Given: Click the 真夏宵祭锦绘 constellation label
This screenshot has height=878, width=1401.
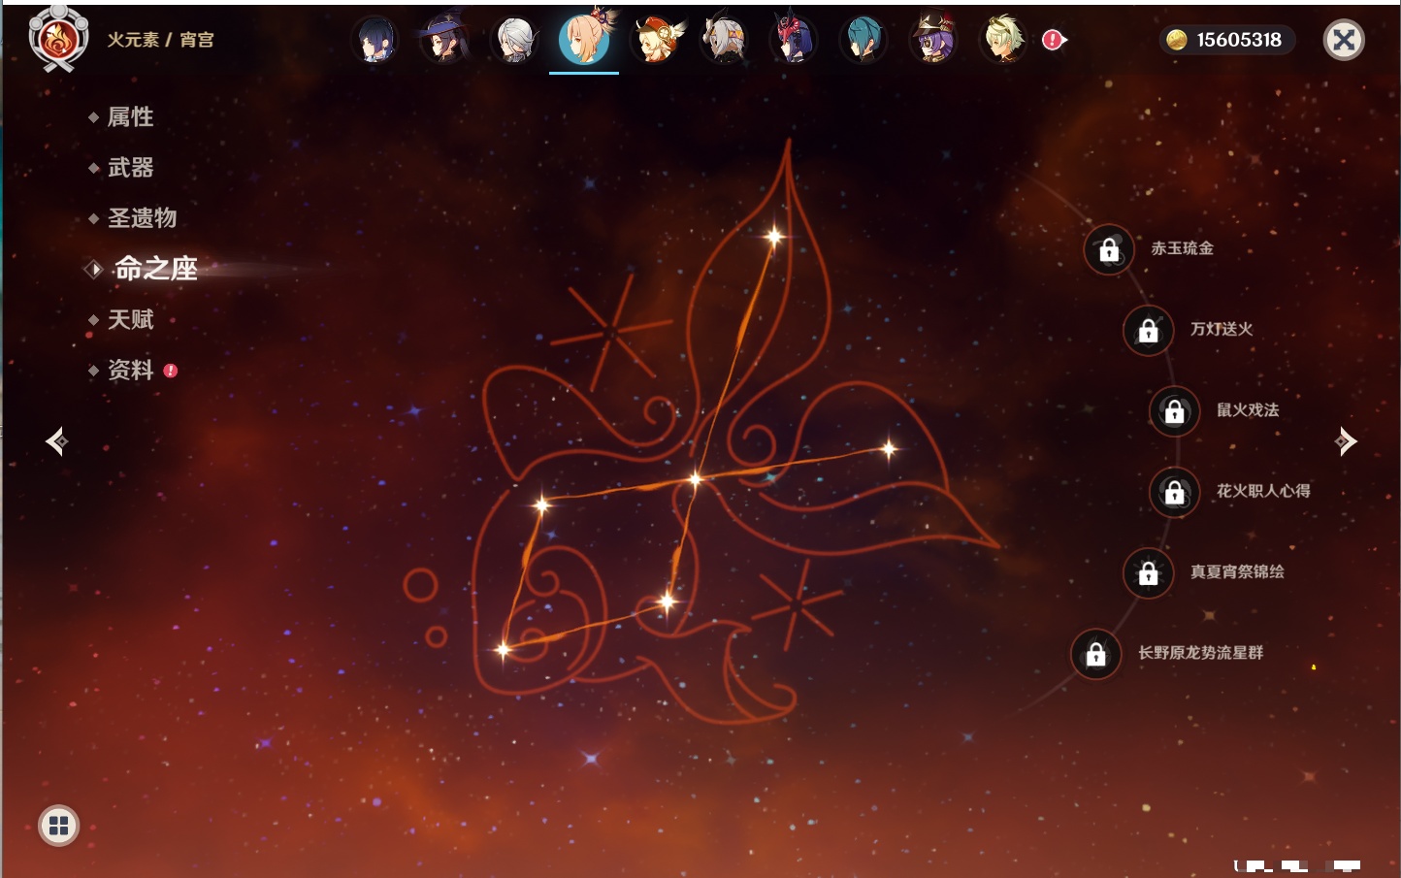Looking at the screenshot, I should coord(1238,571).
